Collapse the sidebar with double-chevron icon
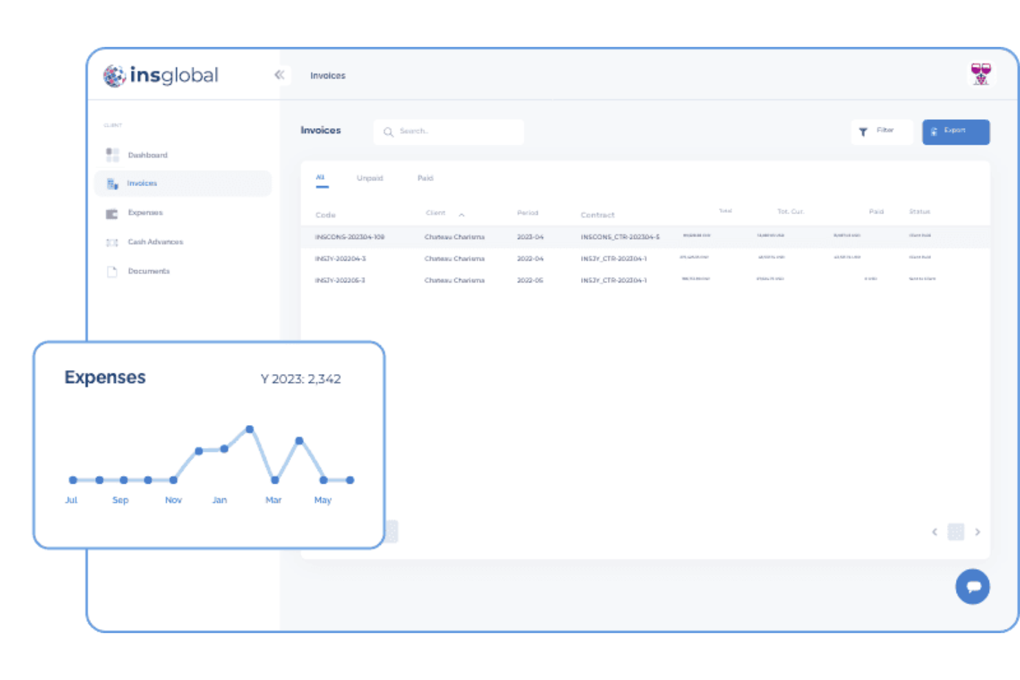This screenshot has height=680, width=1020. [x=279, y=74]
